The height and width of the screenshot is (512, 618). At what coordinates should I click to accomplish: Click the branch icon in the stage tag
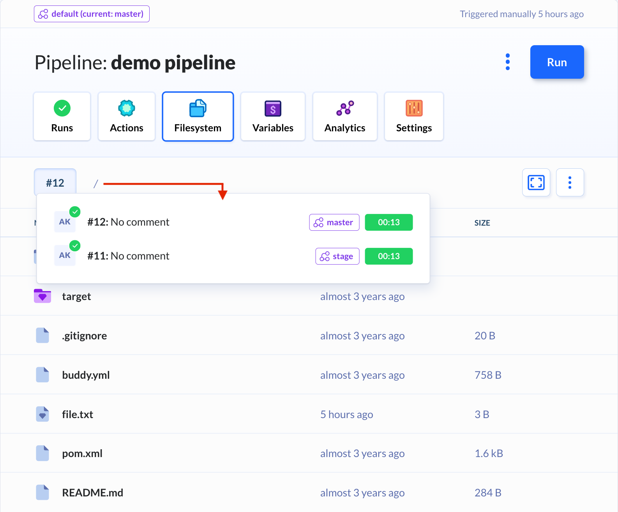[325, 256]
